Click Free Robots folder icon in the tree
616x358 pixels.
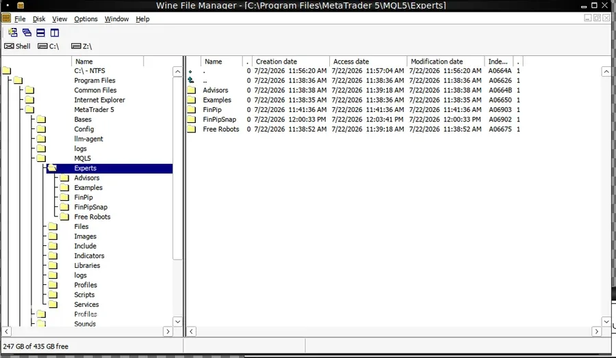(64, 217)
